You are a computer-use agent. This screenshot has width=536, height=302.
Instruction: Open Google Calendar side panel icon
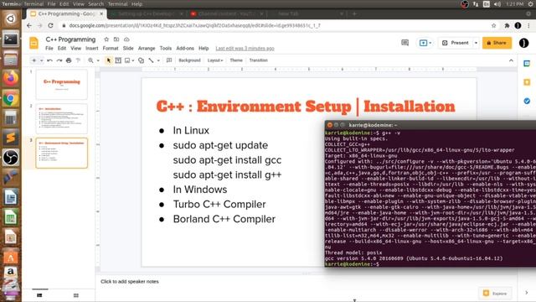point(527,64)
